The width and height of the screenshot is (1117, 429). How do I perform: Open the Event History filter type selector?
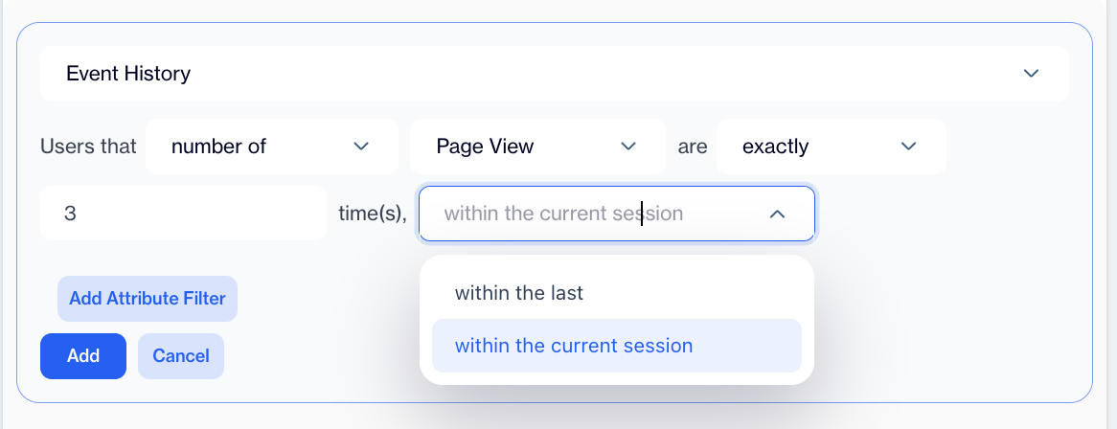[x=554, y=74]
